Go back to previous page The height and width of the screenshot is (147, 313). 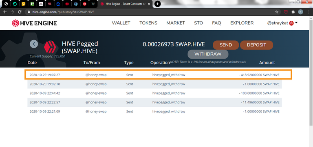coord(5,12)
